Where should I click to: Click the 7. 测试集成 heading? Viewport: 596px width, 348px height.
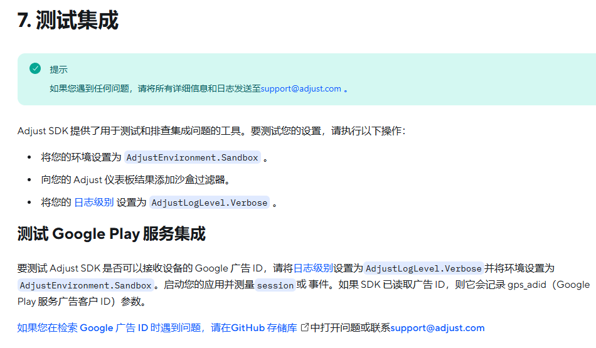point(68,20)
